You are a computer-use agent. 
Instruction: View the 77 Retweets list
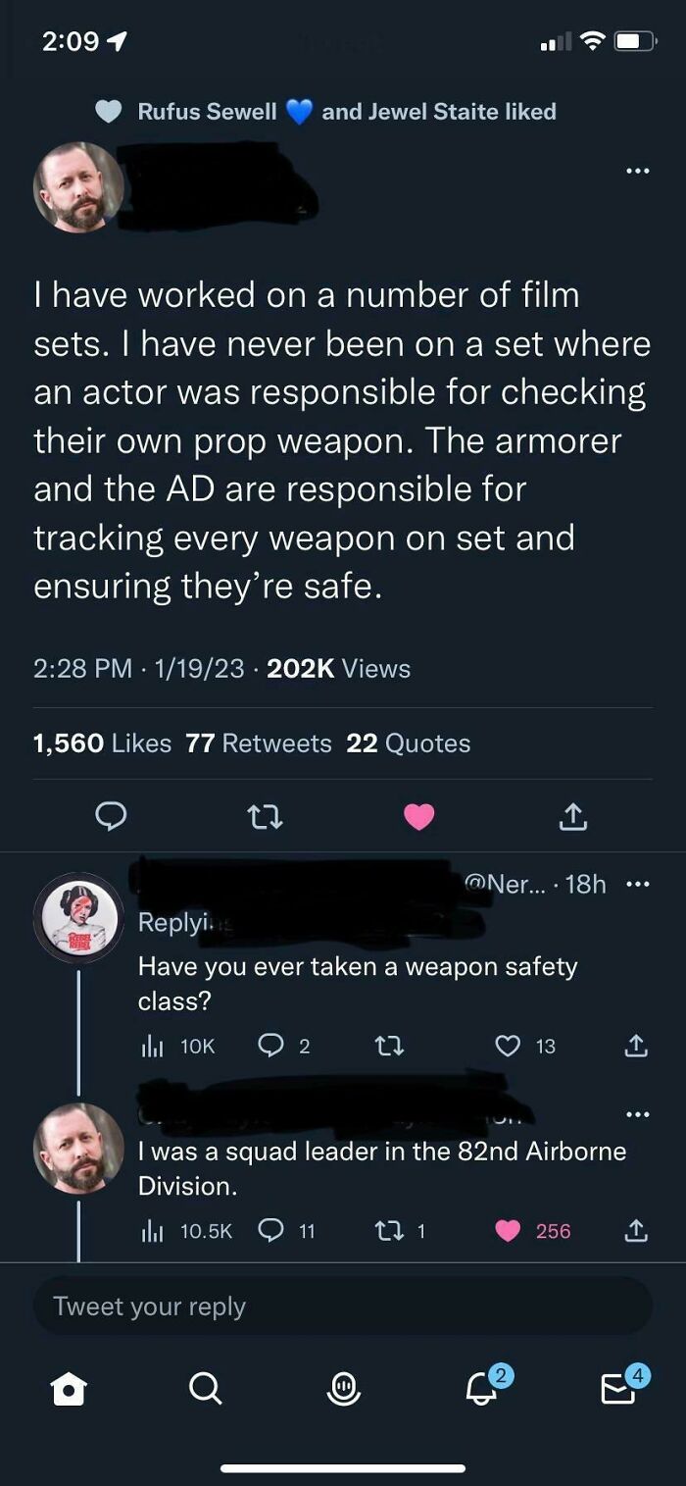tap(259, 743)
